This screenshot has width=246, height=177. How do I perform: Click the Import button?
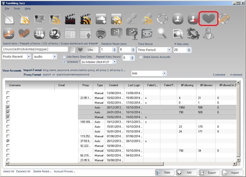pos(232,172)
